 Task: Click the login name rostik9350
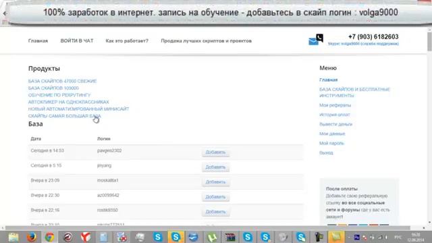[x=107, y=210]
